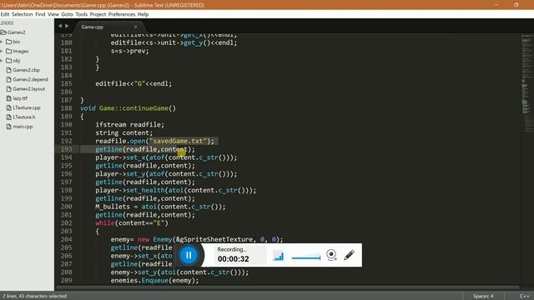Click the "savedGame.txt" string
The height and width of the screenshot is (300, 534).
[178, 141]
